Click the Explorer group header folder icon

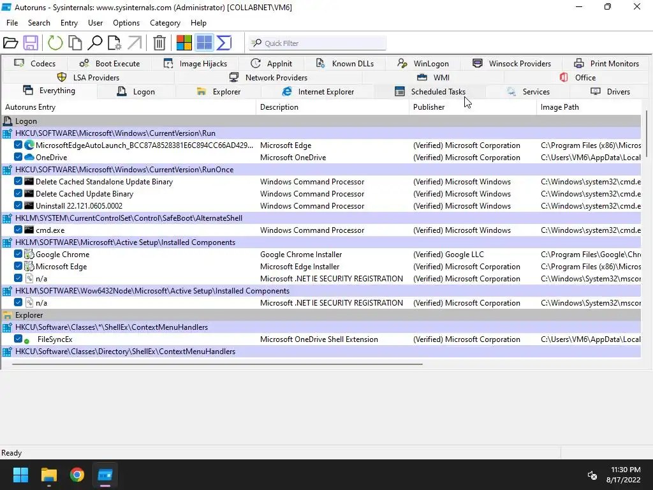7,315
